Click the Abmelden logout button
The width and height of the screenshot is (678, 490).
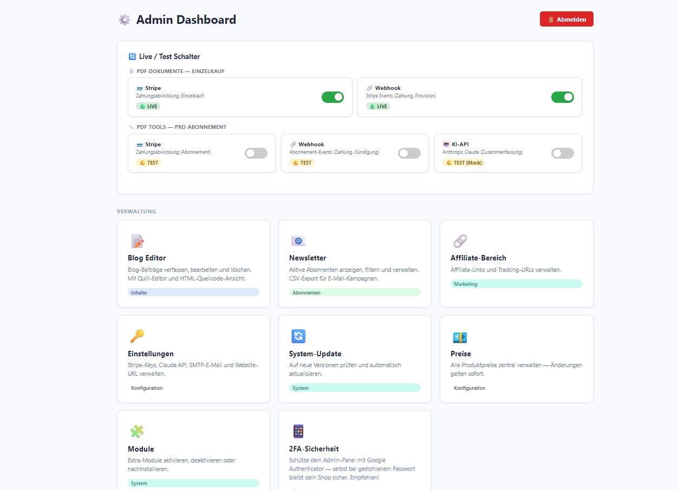click(566, 19)
